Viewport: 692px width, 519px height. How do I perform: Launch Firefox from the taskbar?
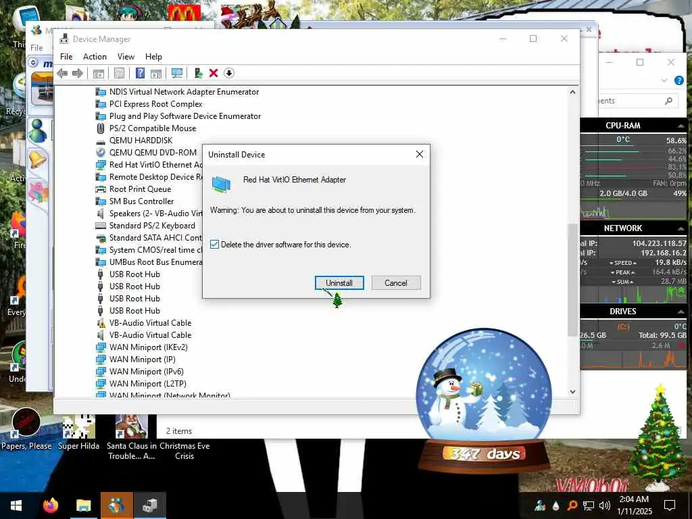click(x=50, y=505)
